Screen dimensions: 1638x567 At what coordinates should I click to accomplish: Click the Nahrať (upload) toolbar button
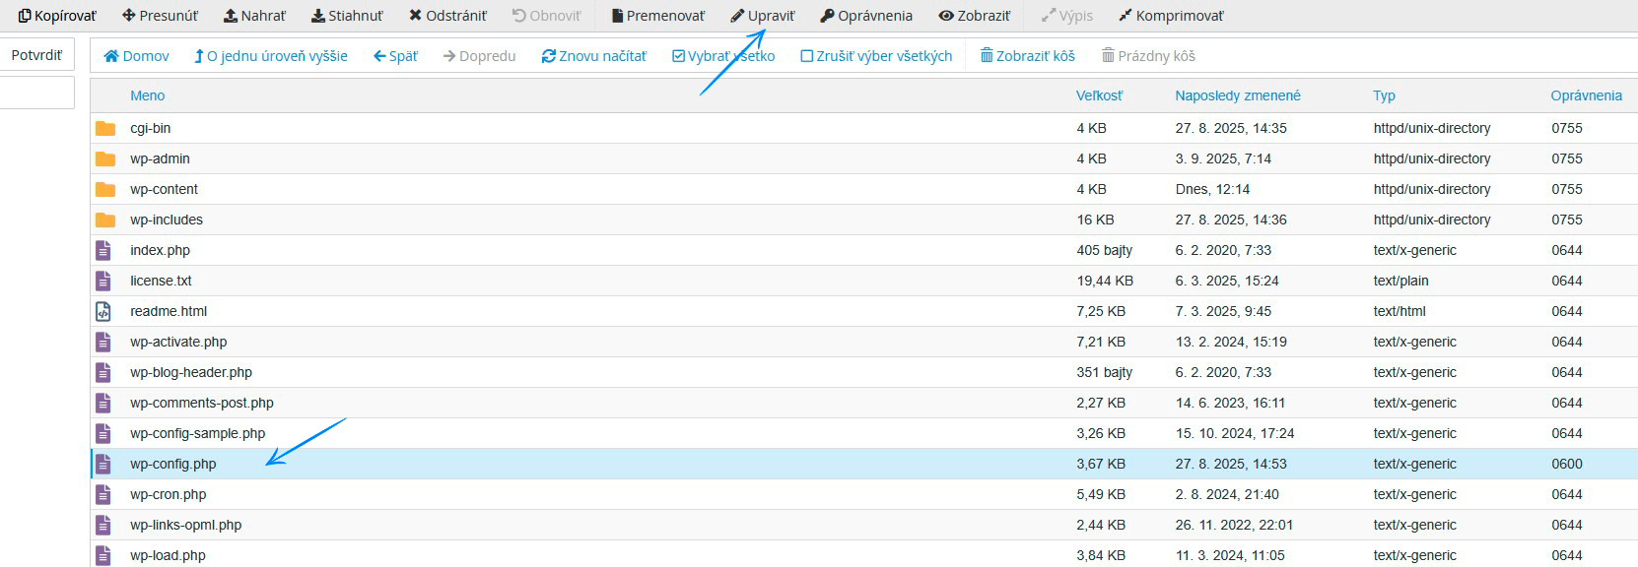[255, 16]
